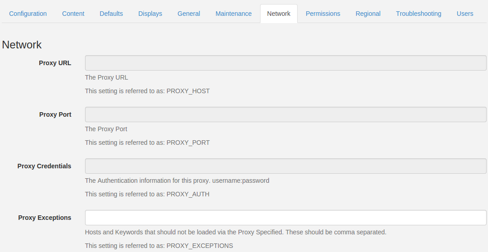Screen dimensions: 488x252
Task: Open the Users tab
Action: tap(465, 14)
